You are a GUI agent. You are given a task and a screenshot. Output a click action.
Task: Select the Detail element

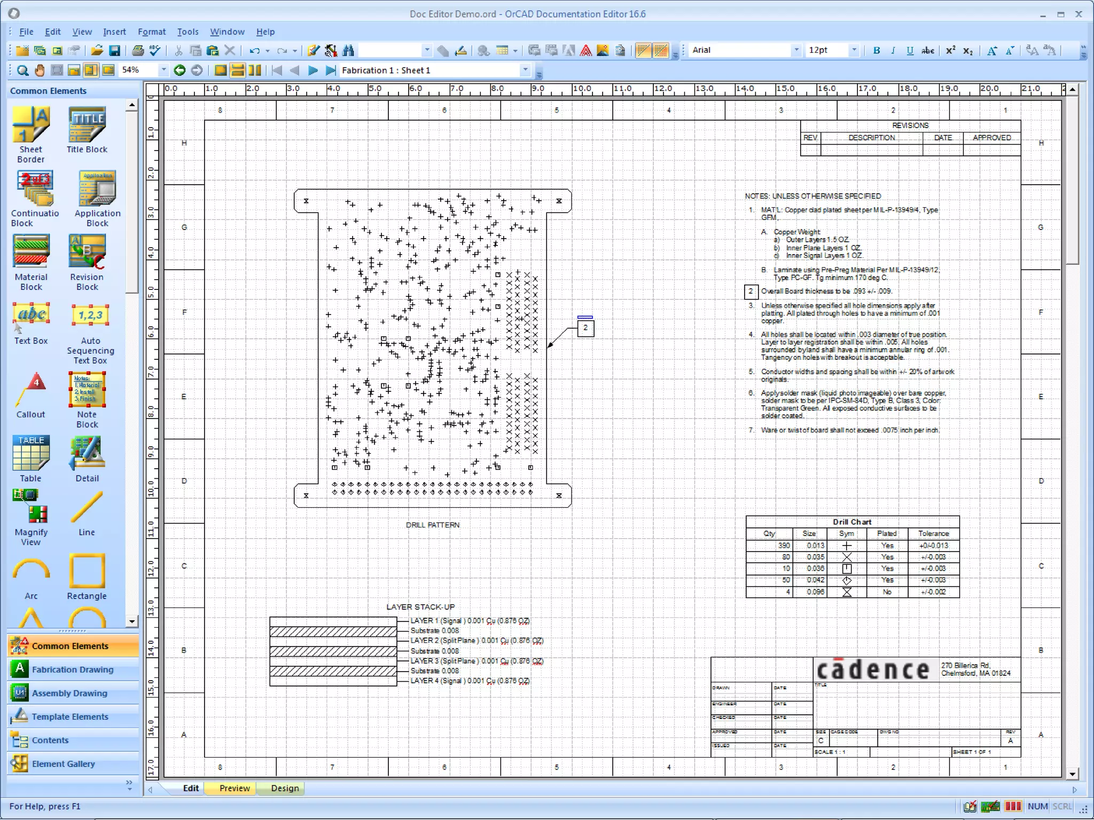[x=87, y=459]
